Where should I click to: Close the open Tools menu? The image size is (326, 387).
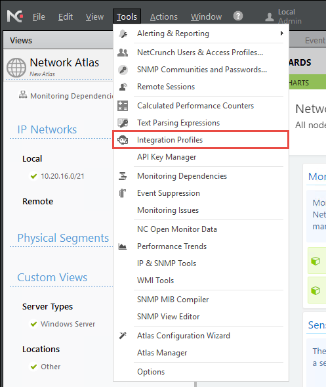(x=127, y=16)
